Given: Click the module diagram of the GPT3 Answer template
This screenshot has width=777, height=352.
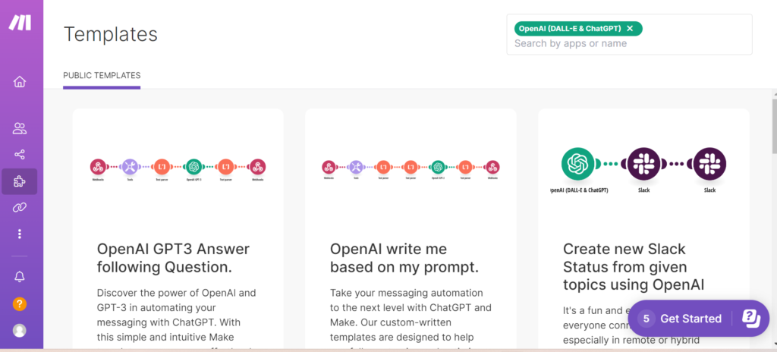Looking at the screenshot, I should (178, 170).
